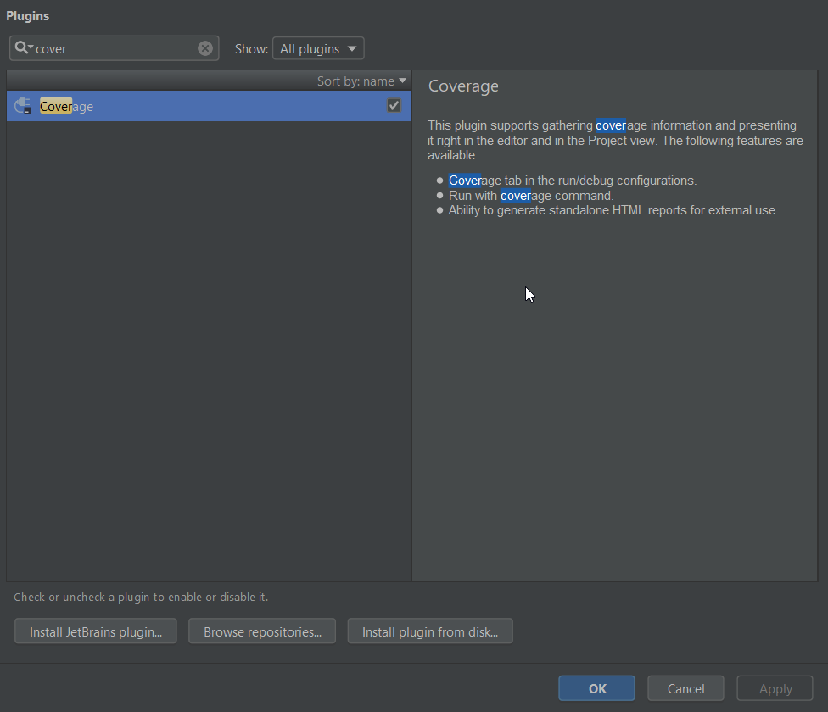Uncheck the Coverage plugin checkbox
The image size is (828, 712).
click(x=394, y=105)
